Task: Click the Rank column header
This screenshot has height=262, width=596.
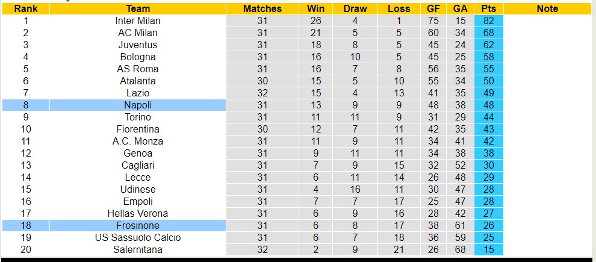Action: [x=26, y=8]
